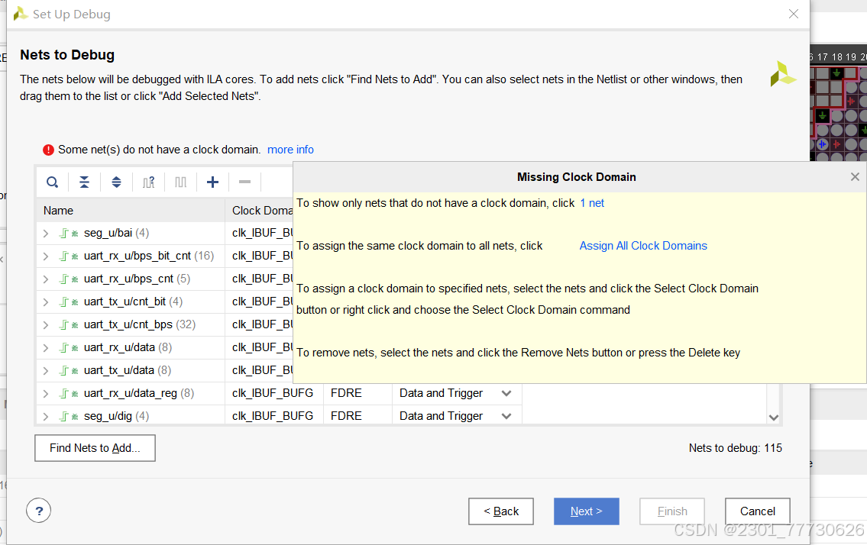Click the red error icon beside clock warning
867x545 pixels.
point(48,150)
